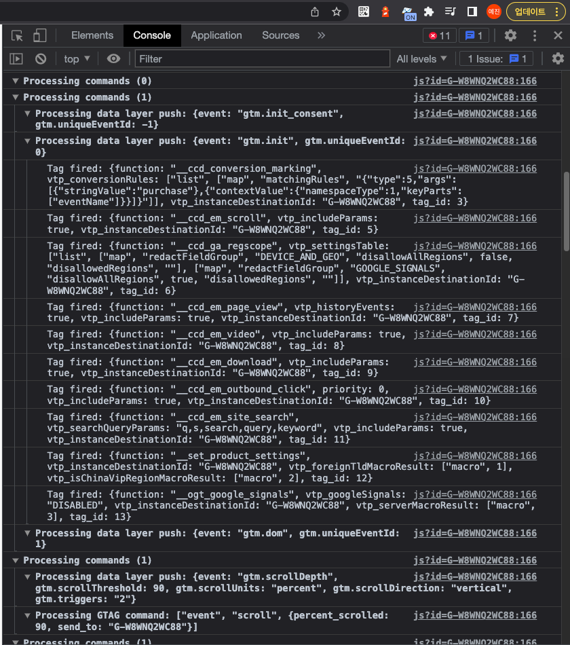Image resolution: width=570 pixels, height=645 pixels.
Task: Open DevTools settings gear
Action: click(x=510, y=36)
